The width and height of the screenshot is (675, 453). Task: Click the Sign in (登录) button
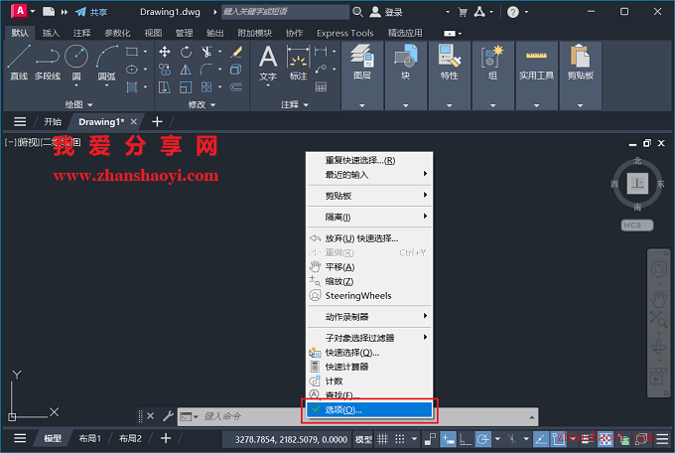[386, 12]
